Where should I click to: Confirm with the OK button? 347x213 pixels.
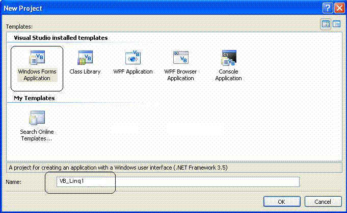(282, 202)
